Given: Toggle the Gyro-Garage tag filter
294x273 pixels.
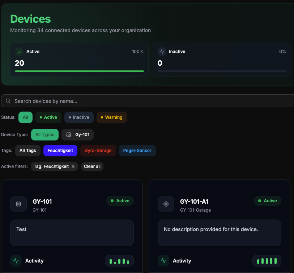Looking at the screenshot, I should click(x=98, y=151).
